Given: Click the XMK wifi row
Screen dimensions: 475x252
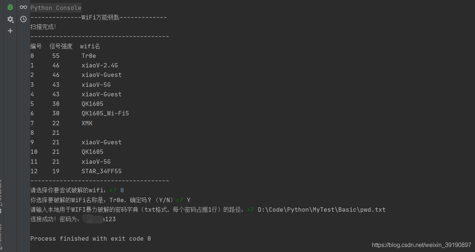Looking at the screenshot, I should point(87,123).
